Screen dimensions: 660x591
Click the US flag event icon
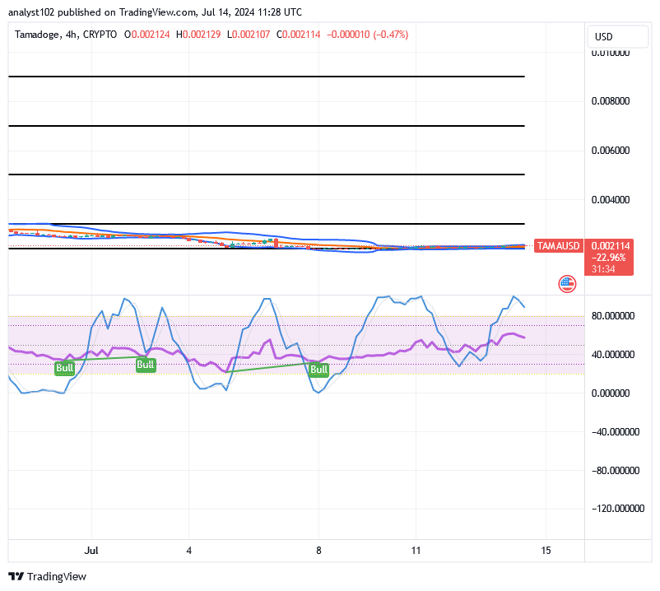(x=567, y=284)
